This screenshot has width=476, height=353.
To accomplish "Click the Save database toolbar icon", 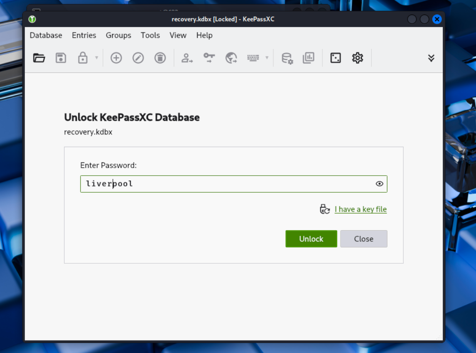I will (x=61, y=58).
